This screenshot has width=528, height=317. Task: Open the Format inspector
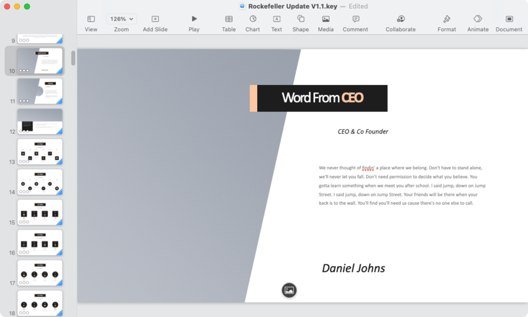tap(447, 19)
